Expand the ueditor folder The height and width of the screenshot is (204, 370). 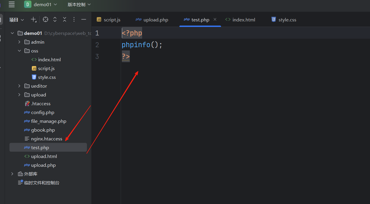[19, 86]
